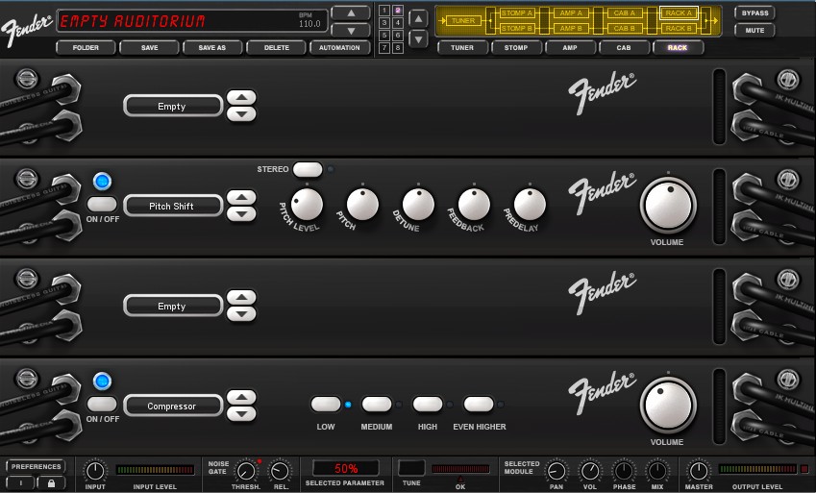Select preset slot number 7

click(x=384, y=48)
